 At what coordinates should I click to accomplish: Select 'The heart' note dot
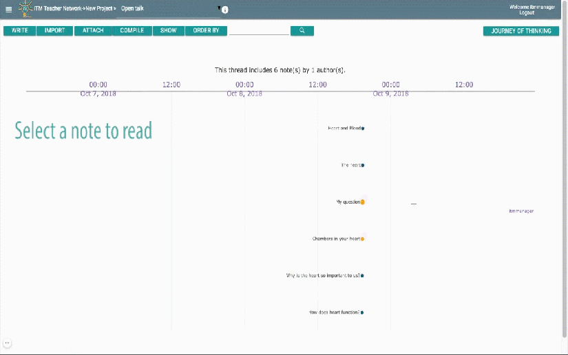pyautogui.click(x=363, y=165)
